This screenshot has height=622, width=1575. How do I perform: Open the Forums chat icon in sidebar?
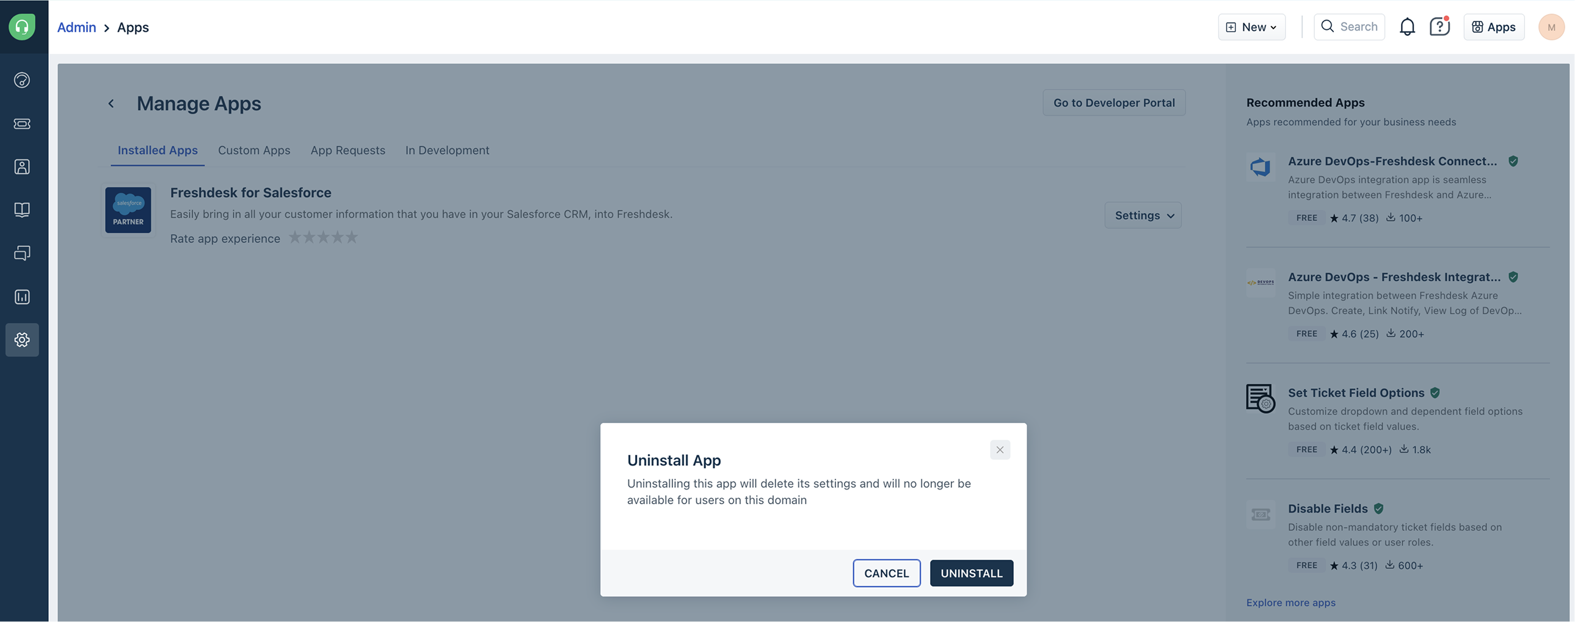(x=22, y=253)
